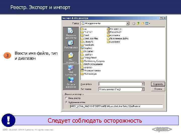The height and width of the screenshot is (136, 181).
Task: Click Сохранить button
Action: point(158,84)
